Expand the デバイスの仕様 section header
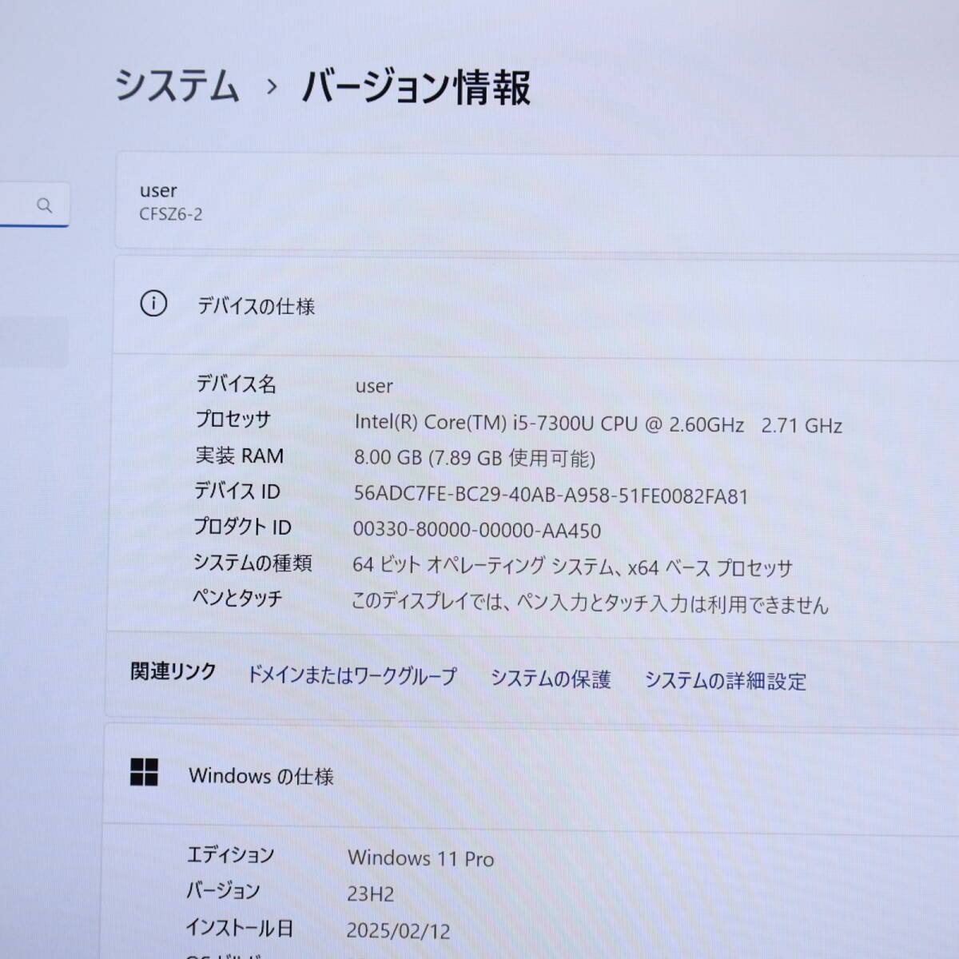Screen dimensions: 959x959 536,305
